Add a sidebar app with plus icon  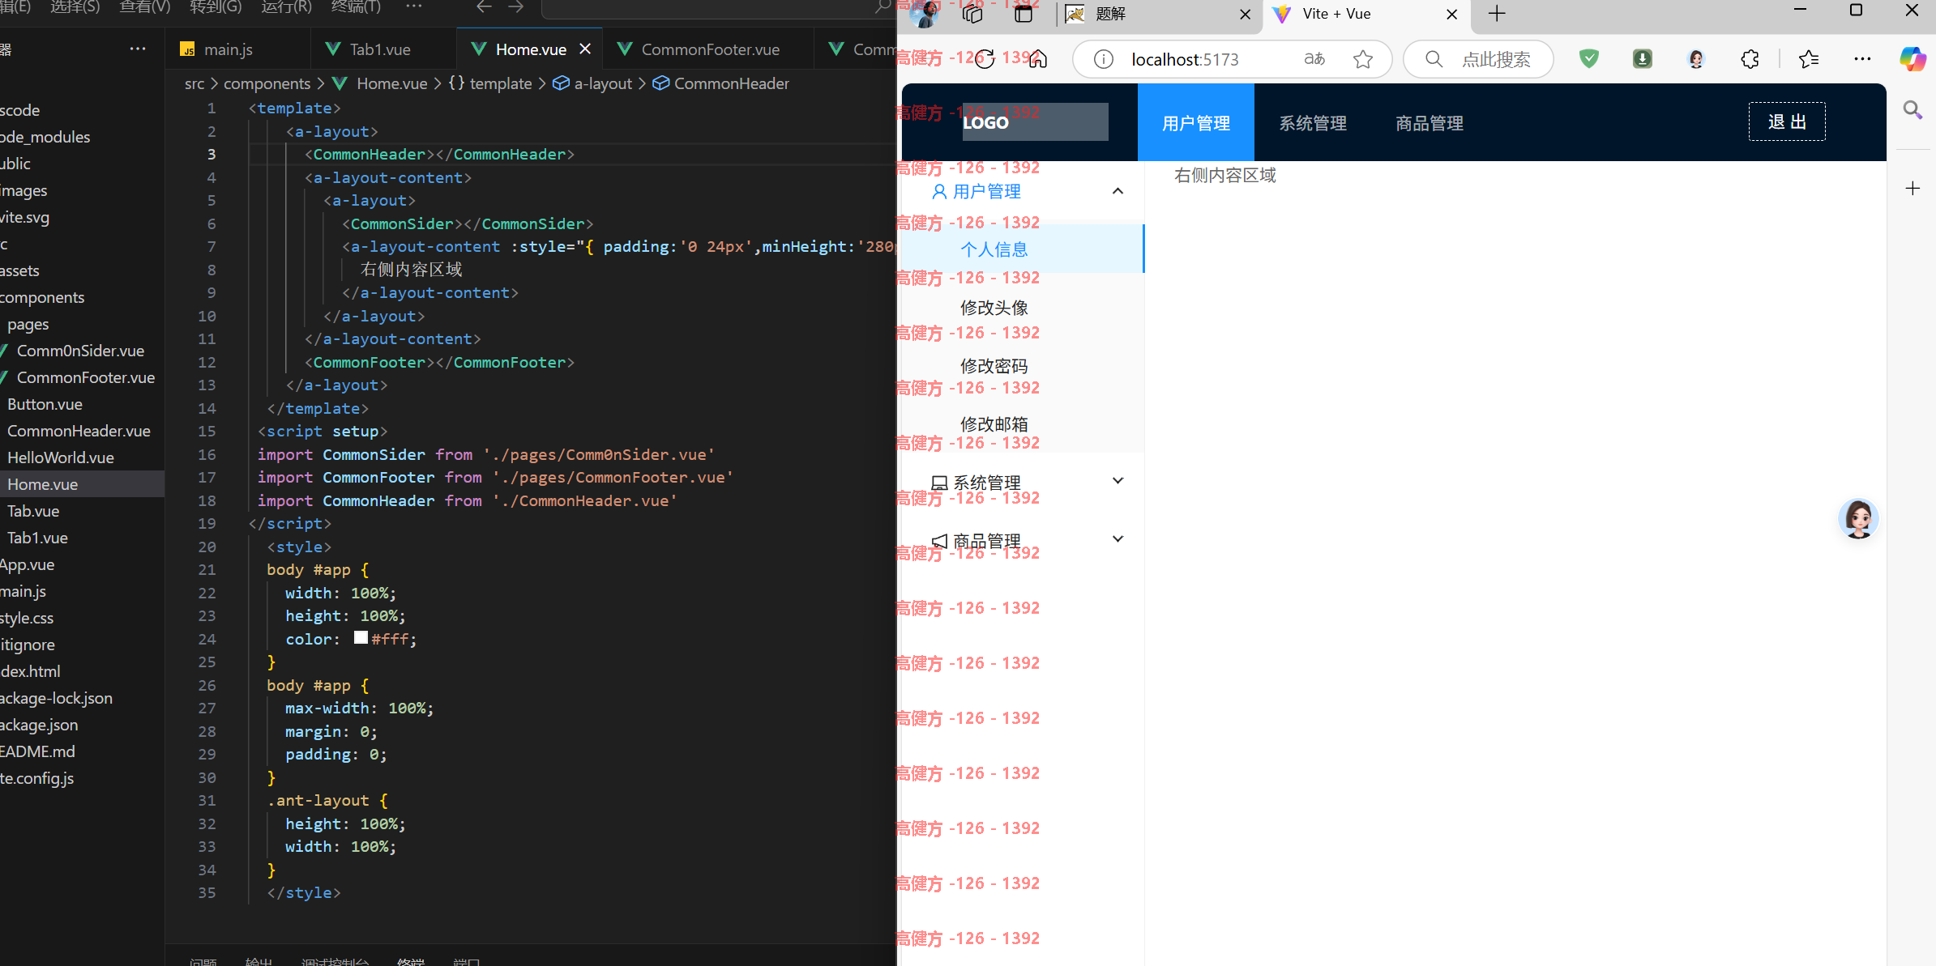tap(1912, 189)
